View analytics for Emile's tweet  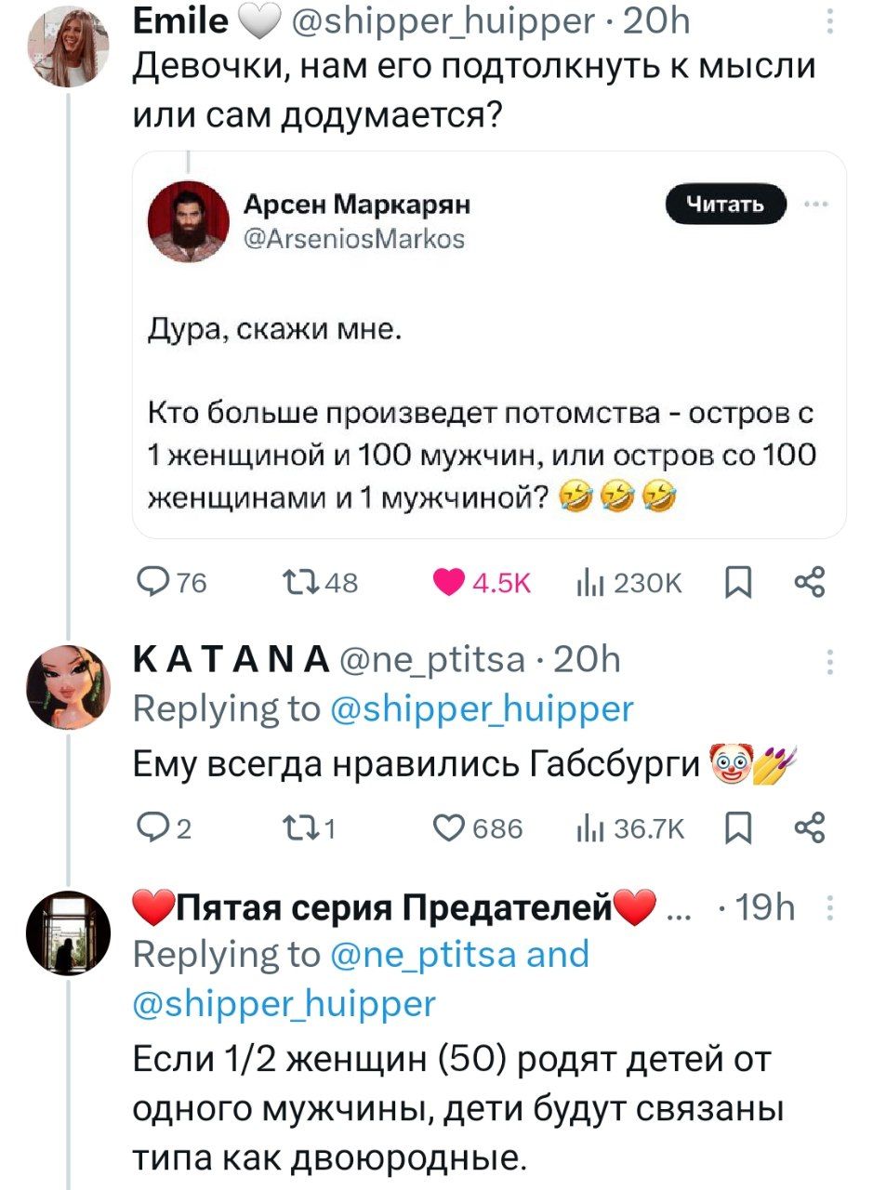pyautogui.click(x=591, y=583)
